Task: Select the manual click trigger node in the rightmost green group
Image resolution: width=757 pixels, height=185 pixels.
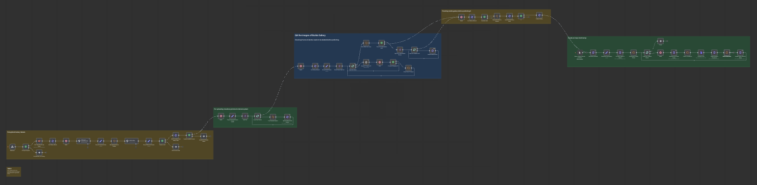Action: 580,52
